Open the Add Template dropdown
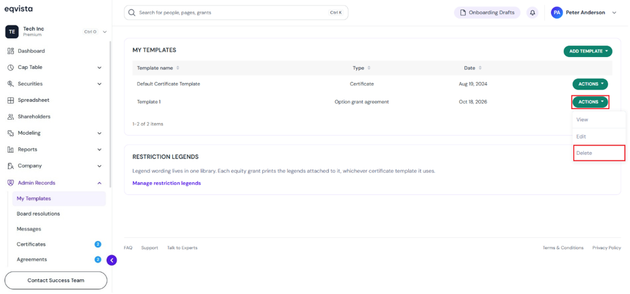The width and height of the screenshot is (630, 294). (x=588, y=51)
